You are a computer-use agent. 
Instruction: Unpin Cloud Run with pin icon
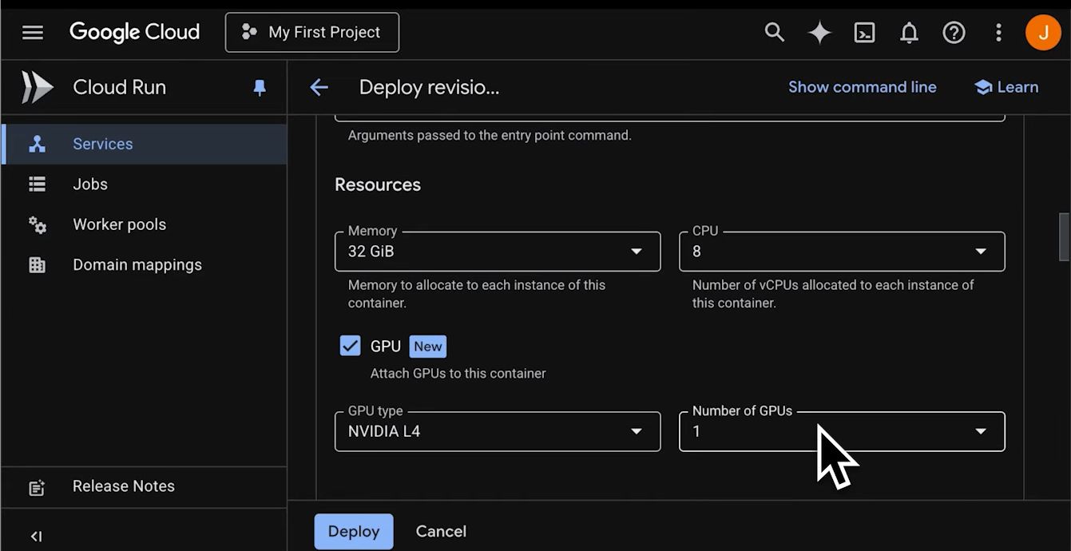tap(260, 88)
